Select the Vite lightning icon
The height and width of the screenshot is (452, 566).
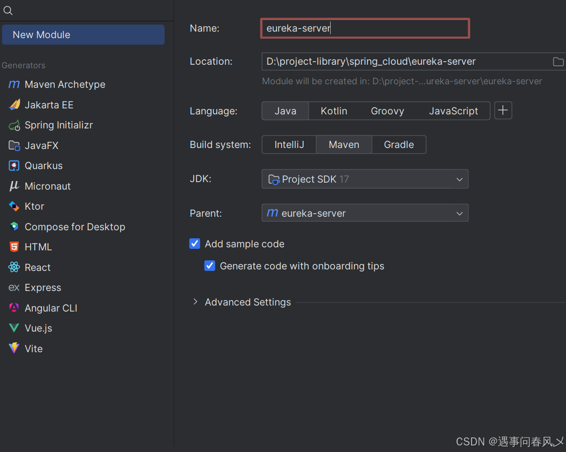click(14, 348)
